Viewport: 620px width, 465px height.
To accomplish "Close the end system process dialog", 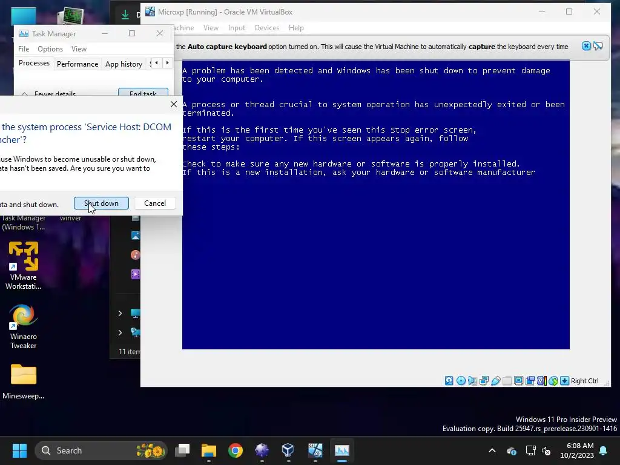I will (174, 104).
